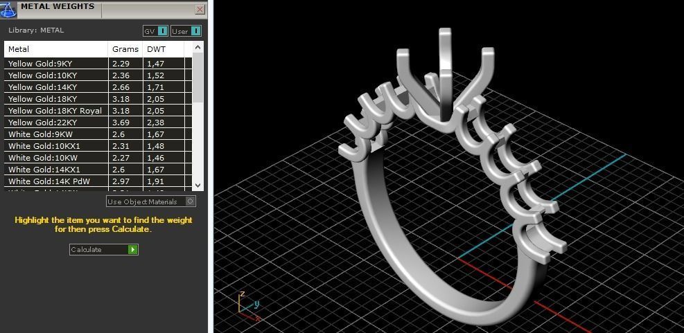This screenshot has width=684, height=333.
Task: Click the 2,38 DWT value for 22KY
Action: (x=156, y=123)
